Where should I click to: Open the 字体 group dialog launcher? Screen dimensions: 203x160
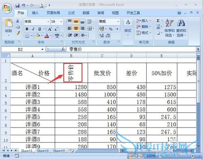(62, 41)
